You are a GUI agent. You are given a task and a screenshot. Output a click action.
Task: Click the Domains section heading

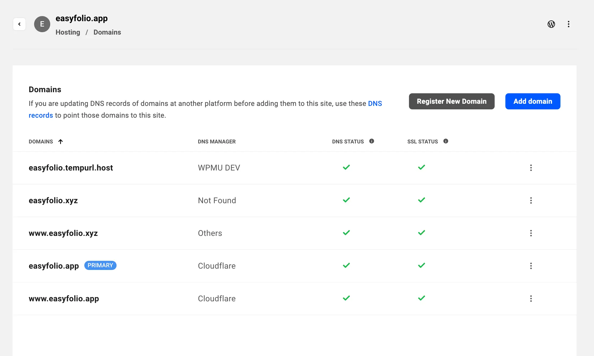click(x=45, y=90)
